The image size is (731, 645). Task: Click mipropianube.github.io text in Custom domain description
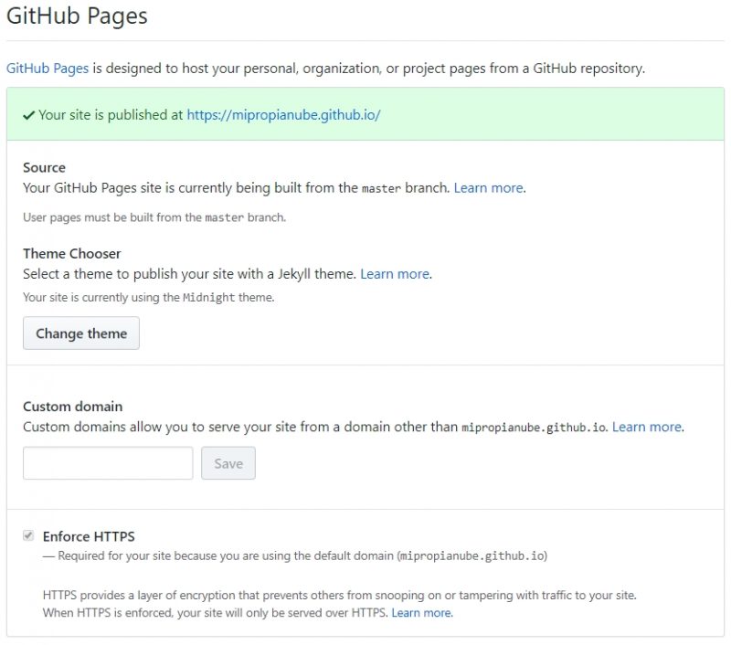click(534, 428)
